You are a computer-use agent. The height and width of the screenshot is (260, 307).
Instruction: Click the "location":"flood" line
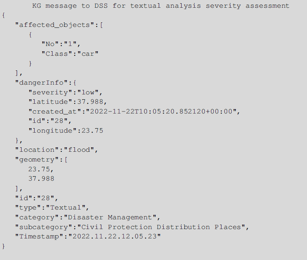pos(56,150)
